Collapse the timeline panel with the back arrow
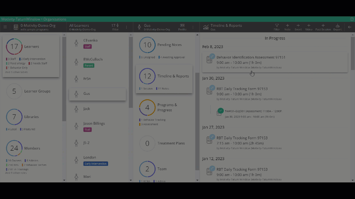Viewport: 355px width, 199px height. pos(349,27)
